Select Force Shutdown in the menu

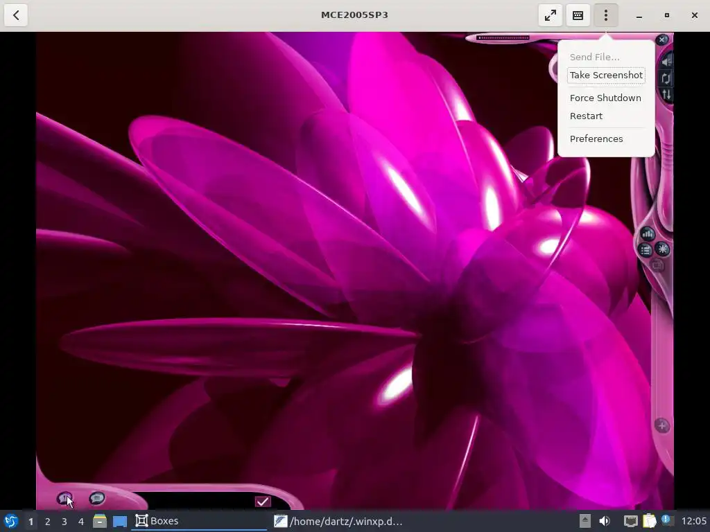click(x=605, y=98)
